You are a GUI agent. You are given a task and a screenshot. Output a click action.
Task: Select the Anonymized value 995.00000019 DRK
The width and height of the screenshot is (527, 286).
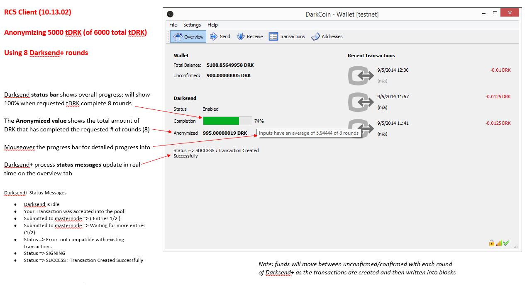pyautogui.click(x=225, y=133)
